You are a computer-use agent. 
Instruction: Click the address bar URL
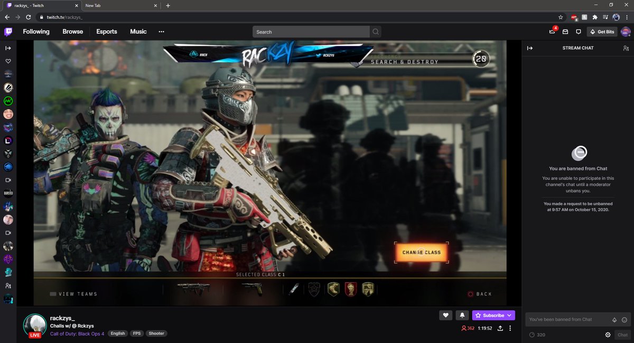64,17
